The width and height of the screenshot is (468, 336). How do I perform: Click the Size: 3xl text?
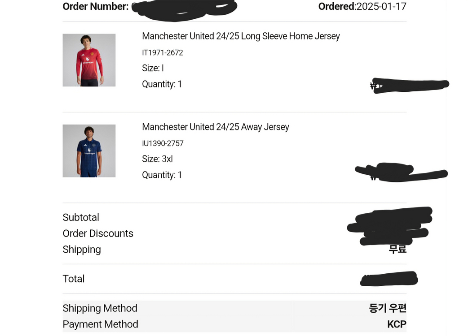coord(157,159)
